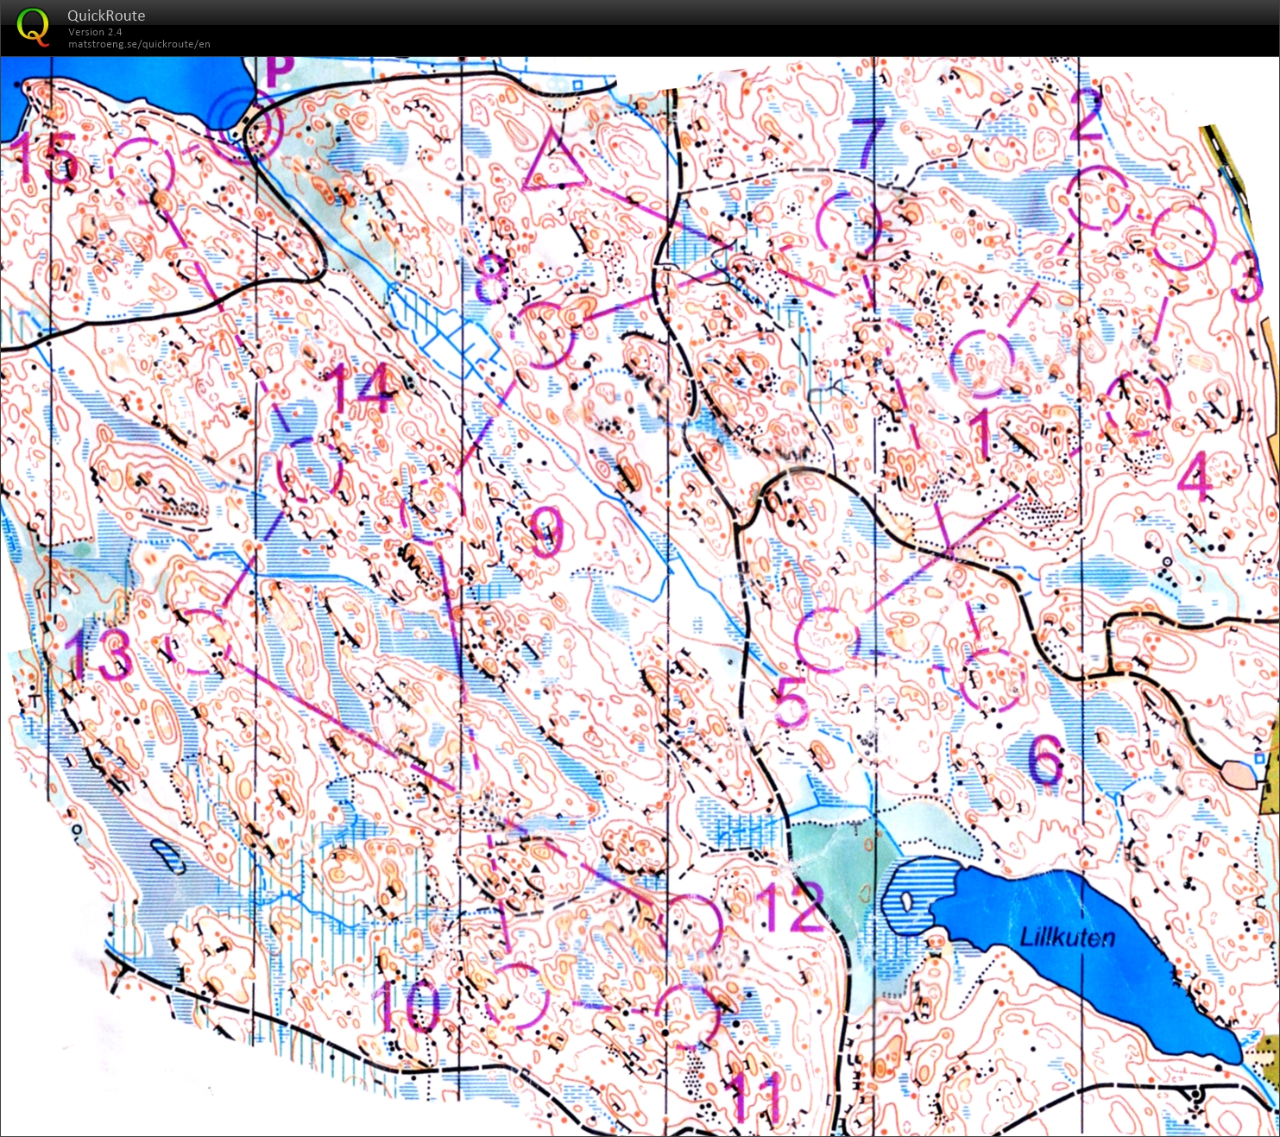This screenshot has width=1280, height=1137.
Task: Click control number 8 label
Action: [x=492, y=279]
